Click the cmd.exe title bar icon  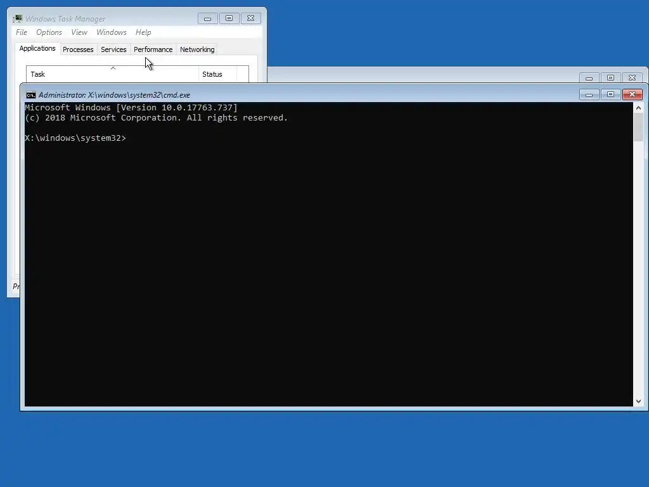point(30,95)
